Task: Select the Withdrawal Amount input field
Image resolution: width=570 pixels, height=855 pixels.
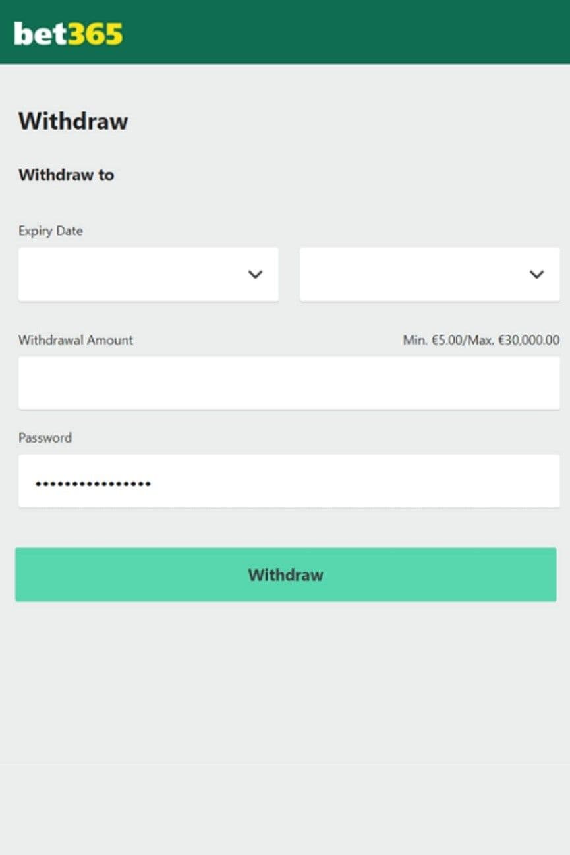Action: 288,383
